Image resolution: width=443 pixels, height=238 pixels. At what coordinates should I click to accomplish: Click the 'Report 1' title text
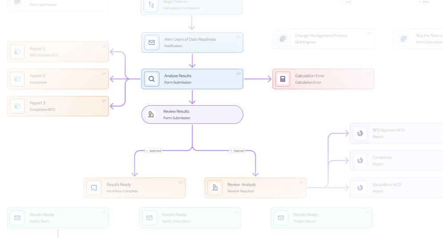pyautogui.click(x=37, y=48)
